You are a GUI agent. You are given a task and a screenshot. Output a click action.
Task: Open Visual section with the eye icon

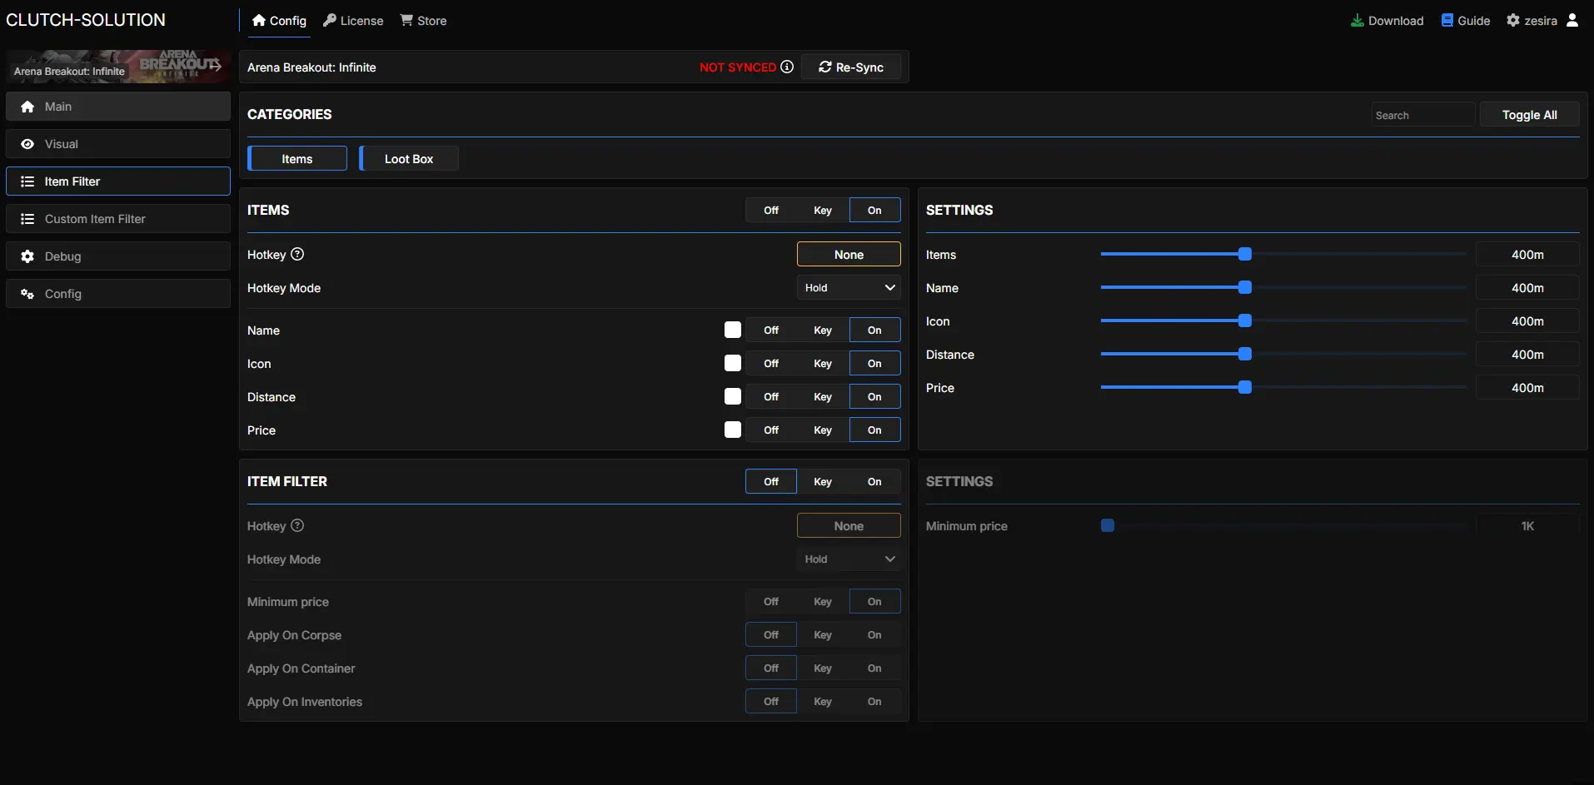click(x=118, y=144)
